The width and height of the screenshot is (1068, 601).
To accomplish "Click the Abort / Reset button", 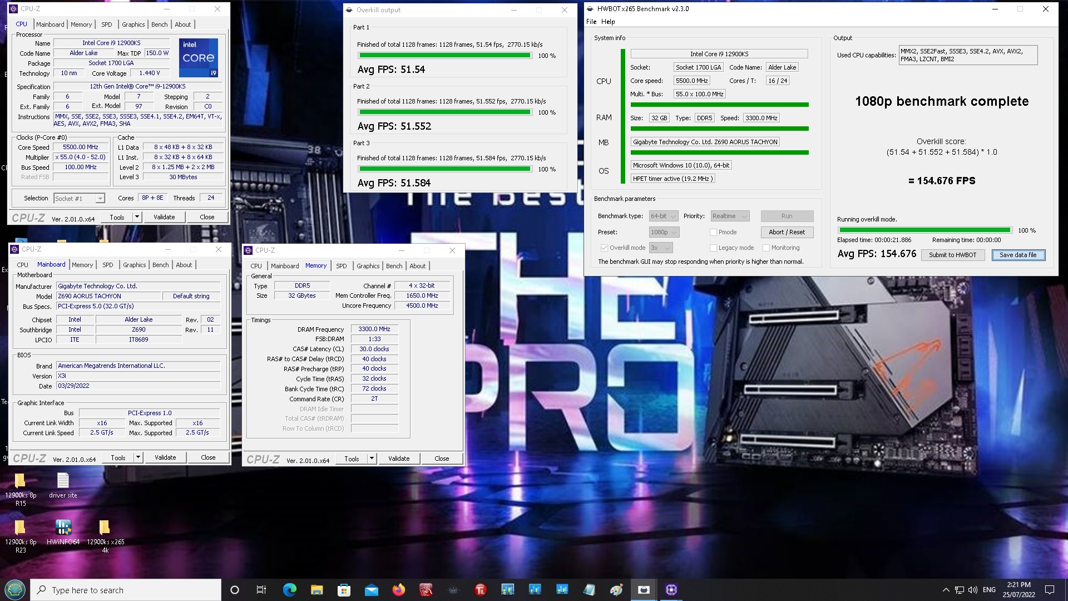I will click(x=787, y=232).
